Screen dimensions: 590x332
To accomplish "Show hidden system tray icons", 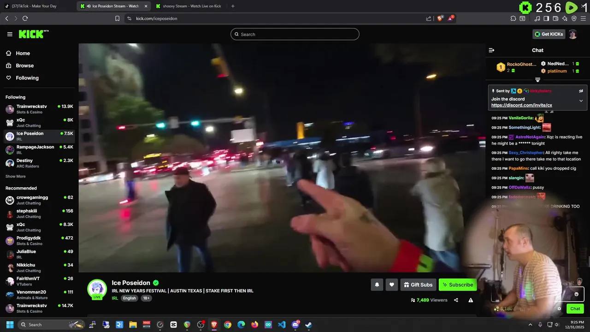I will coord(530,325).
